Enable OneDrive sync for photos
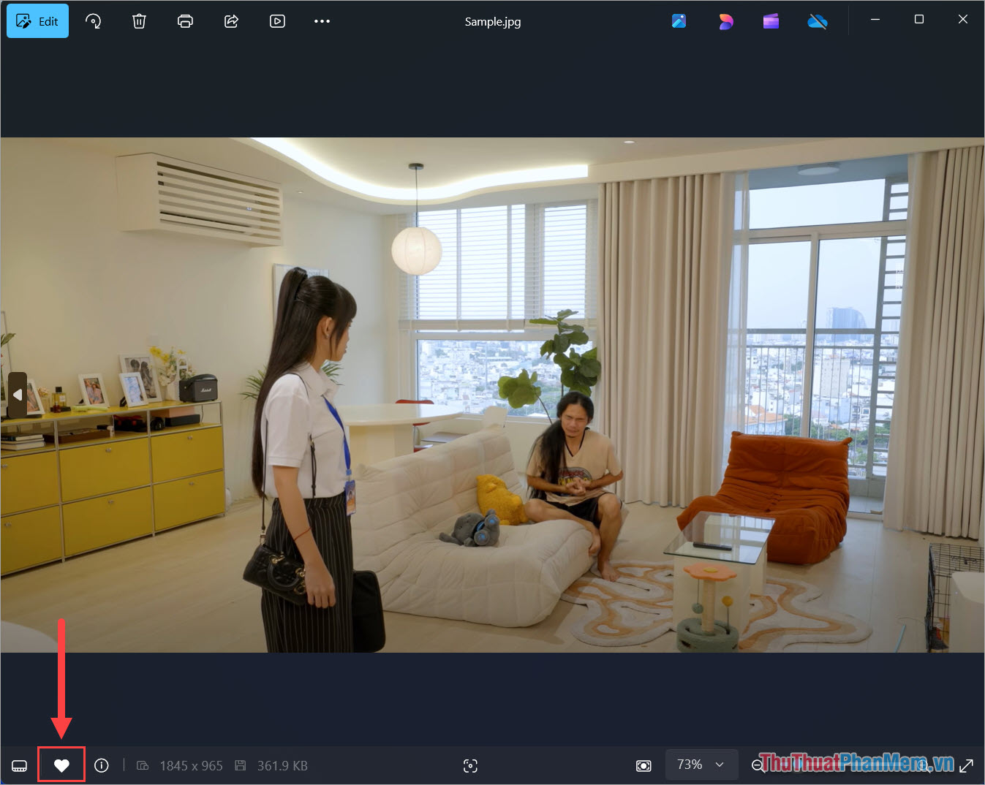 pyautogui.click(x=818, y=21)
